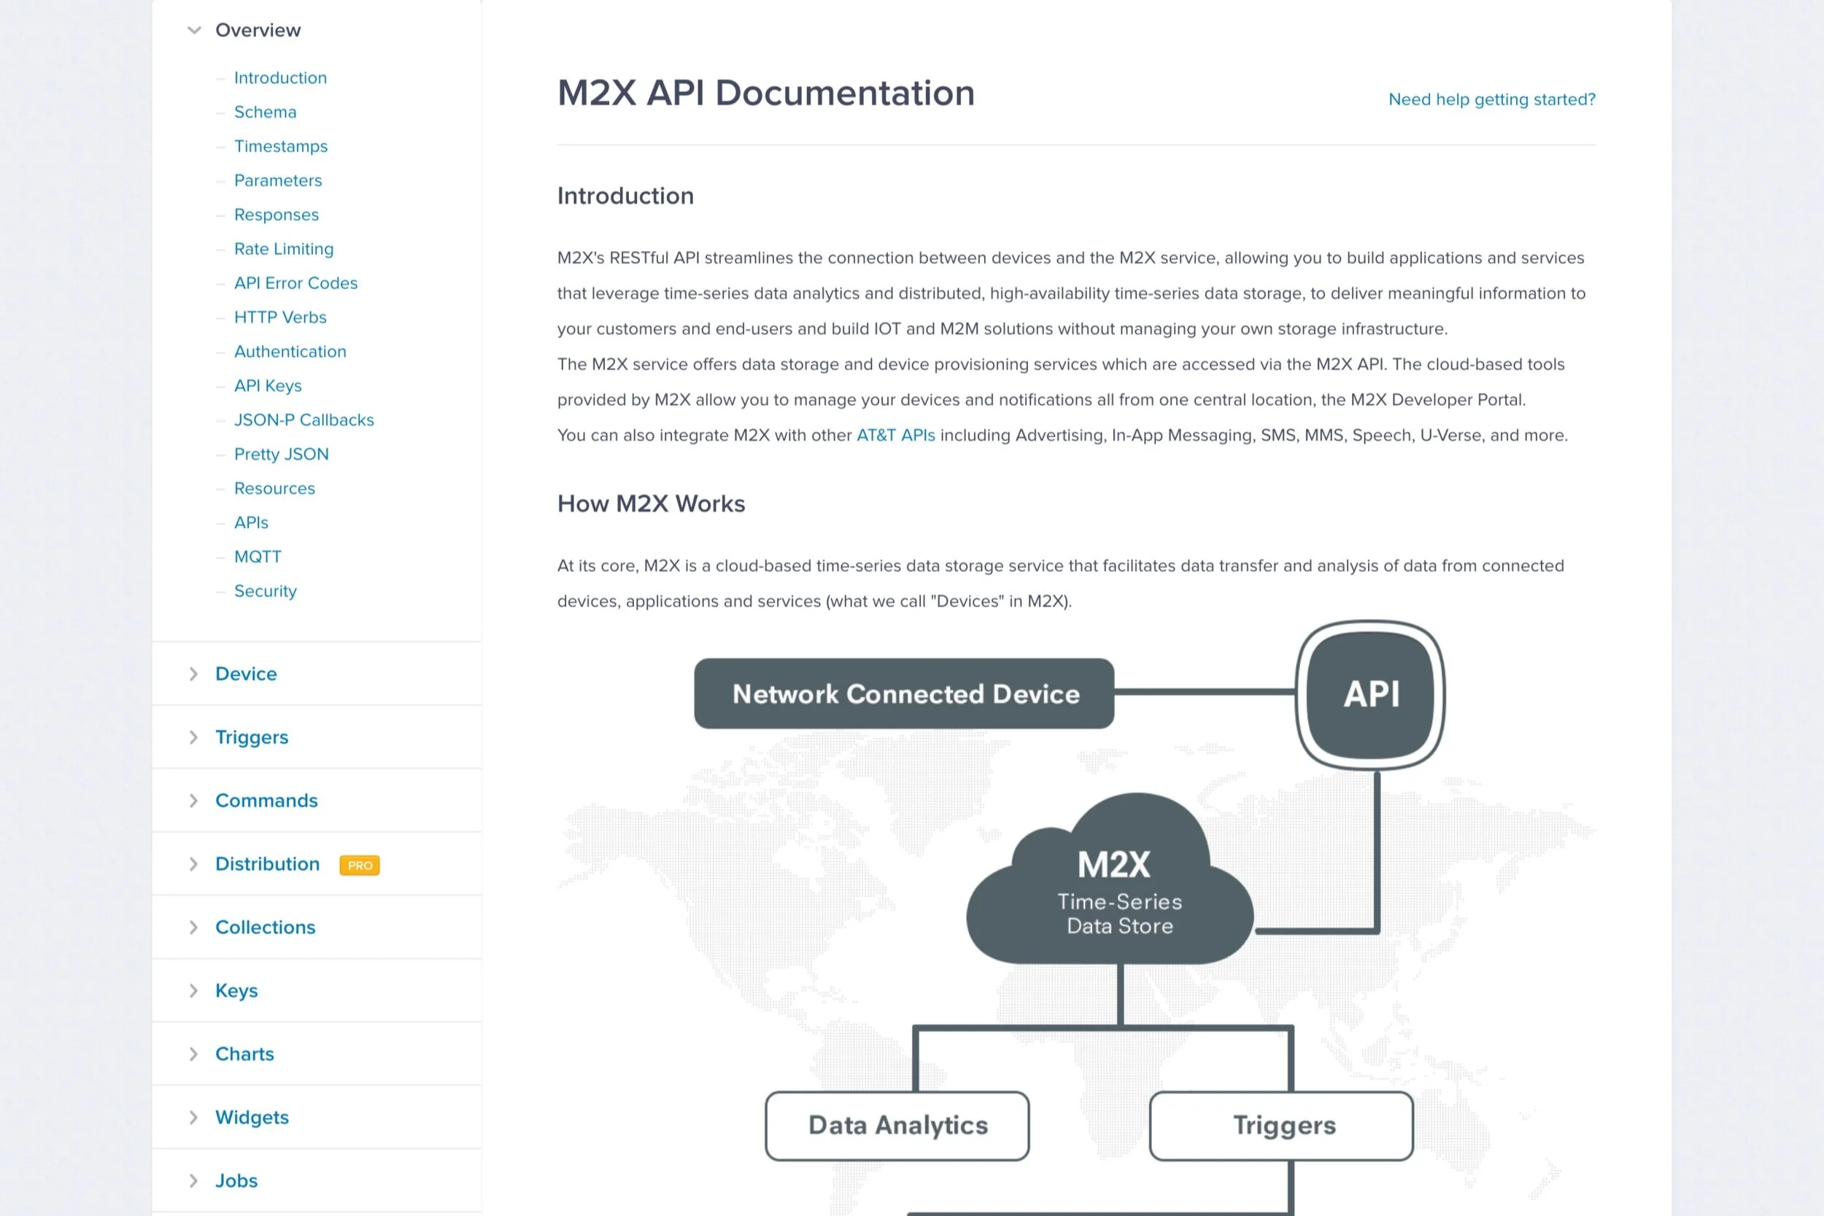Click the PRO badge next to Distribution
The width and height of the screenshot is (1824, 1216).
click(x=360, y=866)
